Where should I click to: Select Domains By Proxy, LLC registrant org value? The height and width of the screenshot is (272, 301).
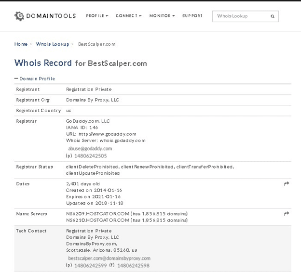[x=93, y=100]
